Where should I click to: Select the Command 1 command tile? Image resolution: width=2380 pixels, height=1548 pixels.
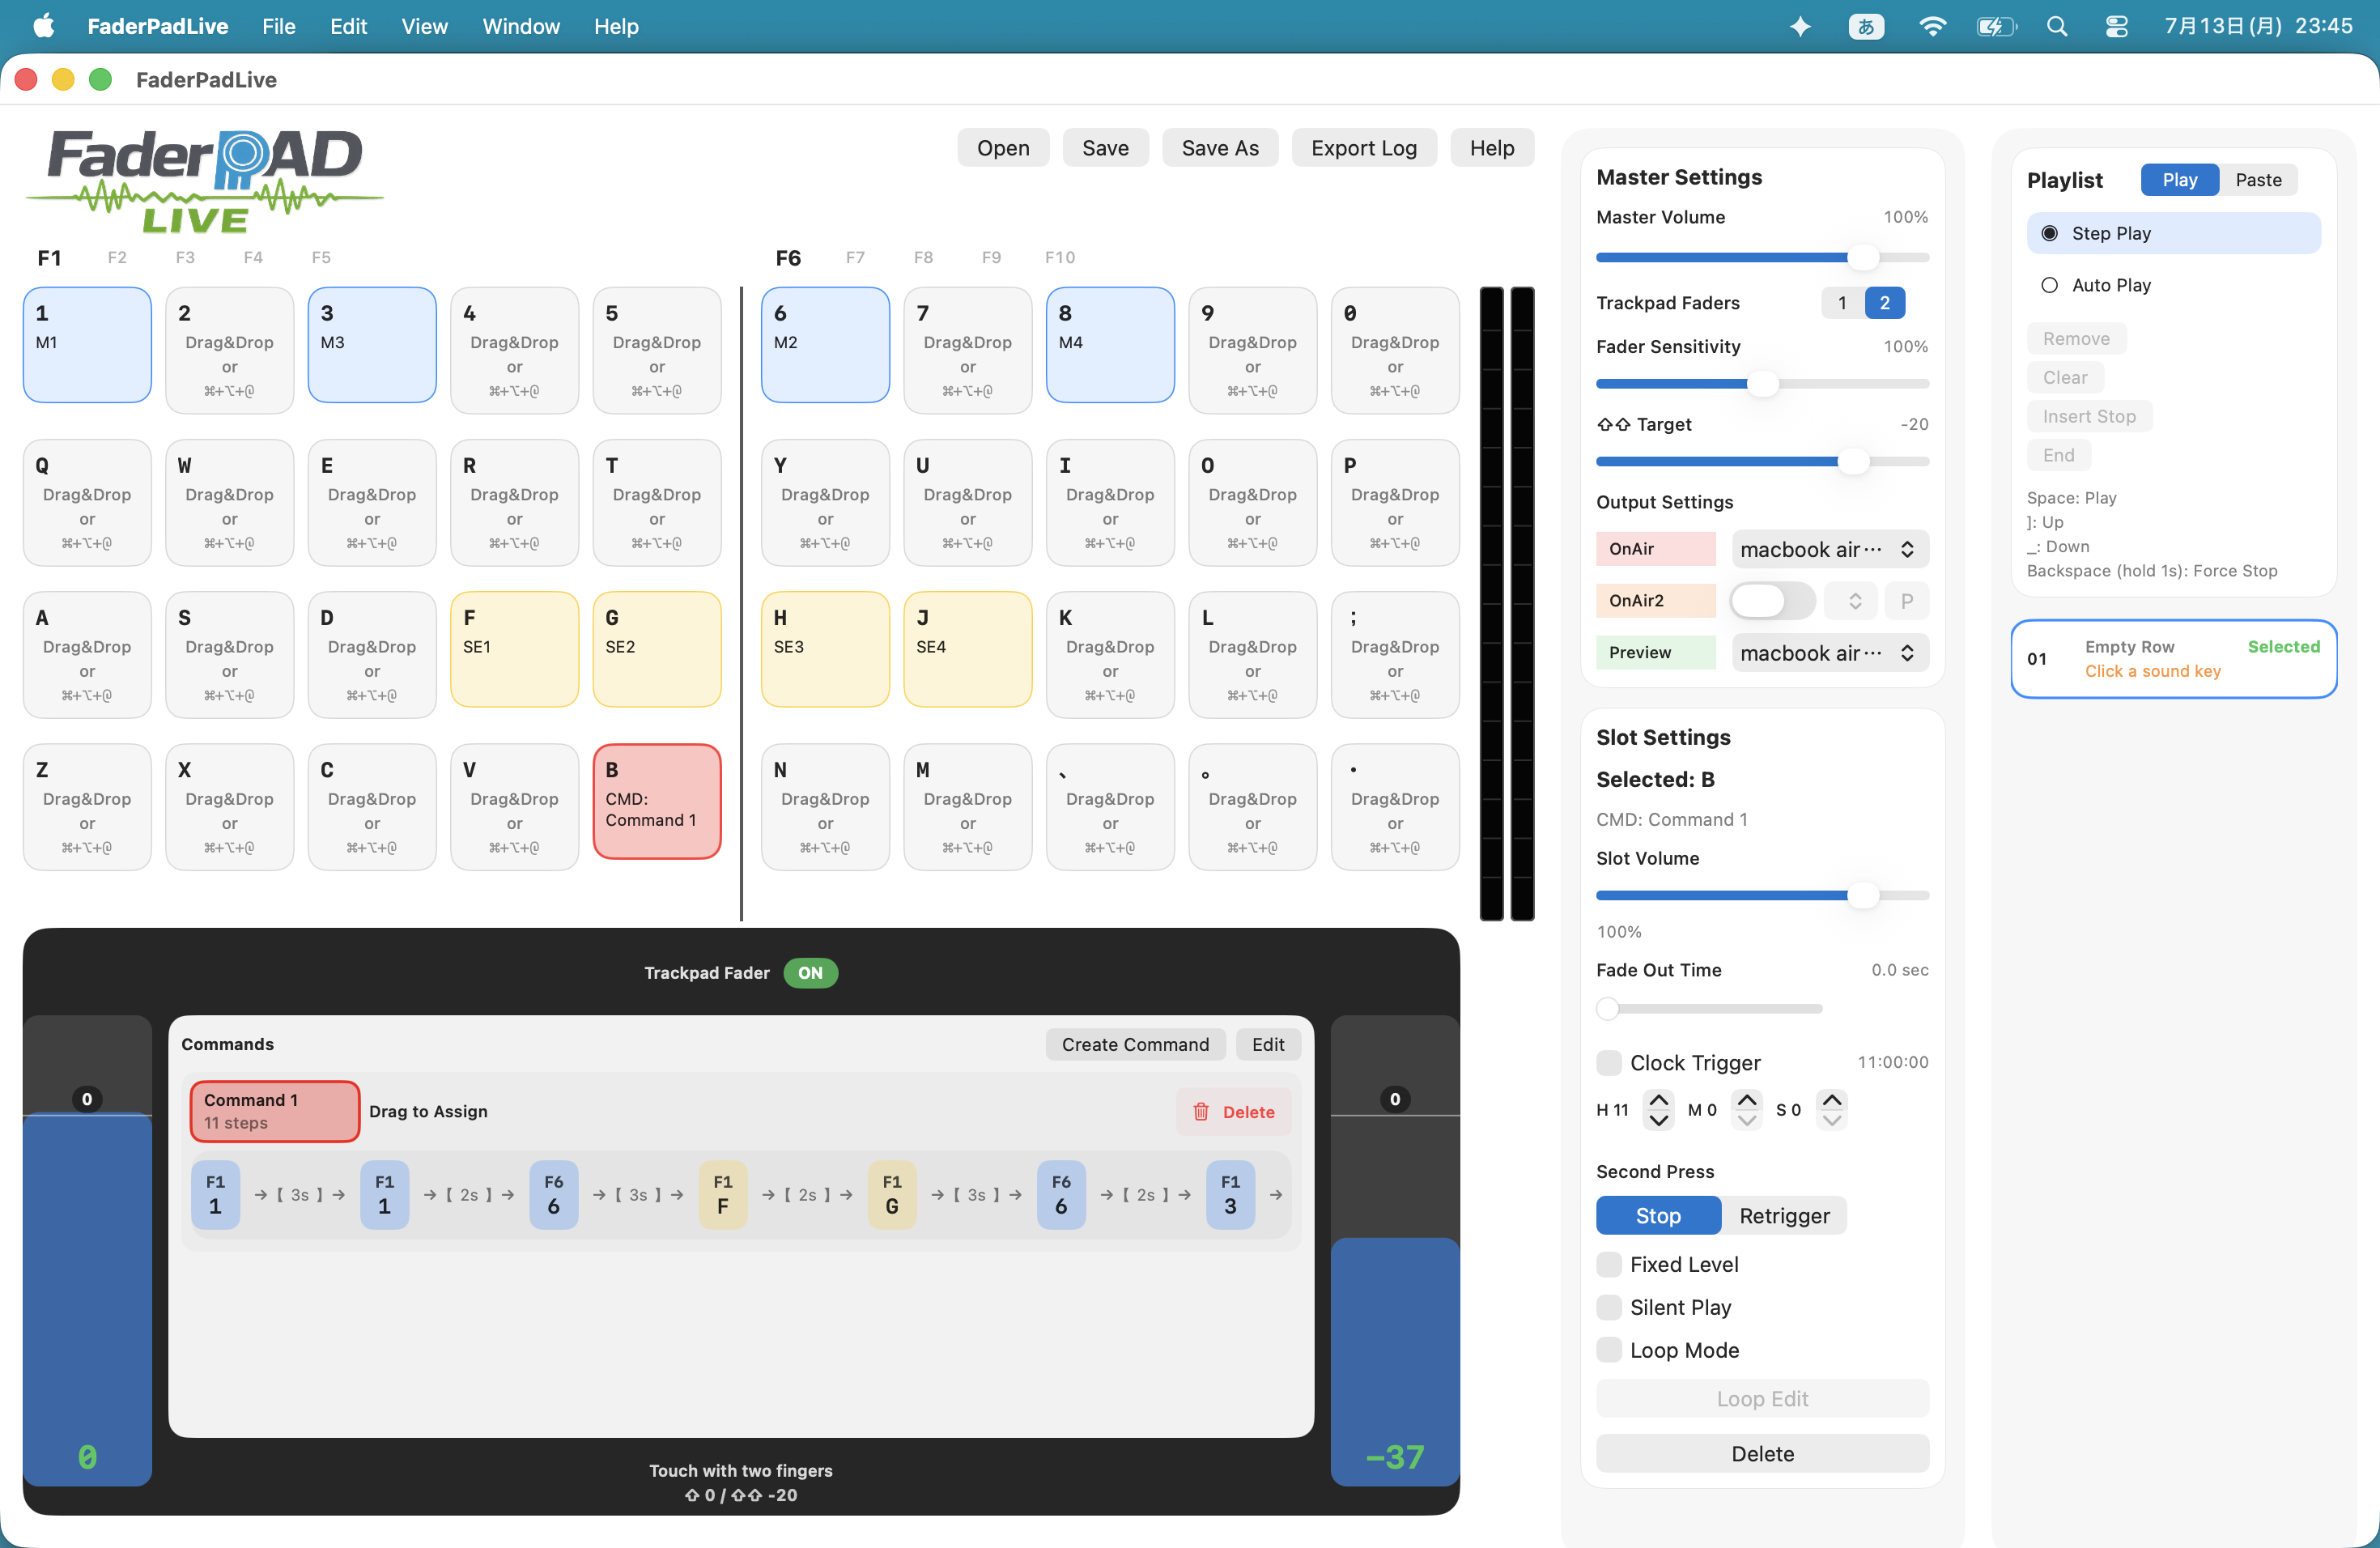[x=275, y=1111]
